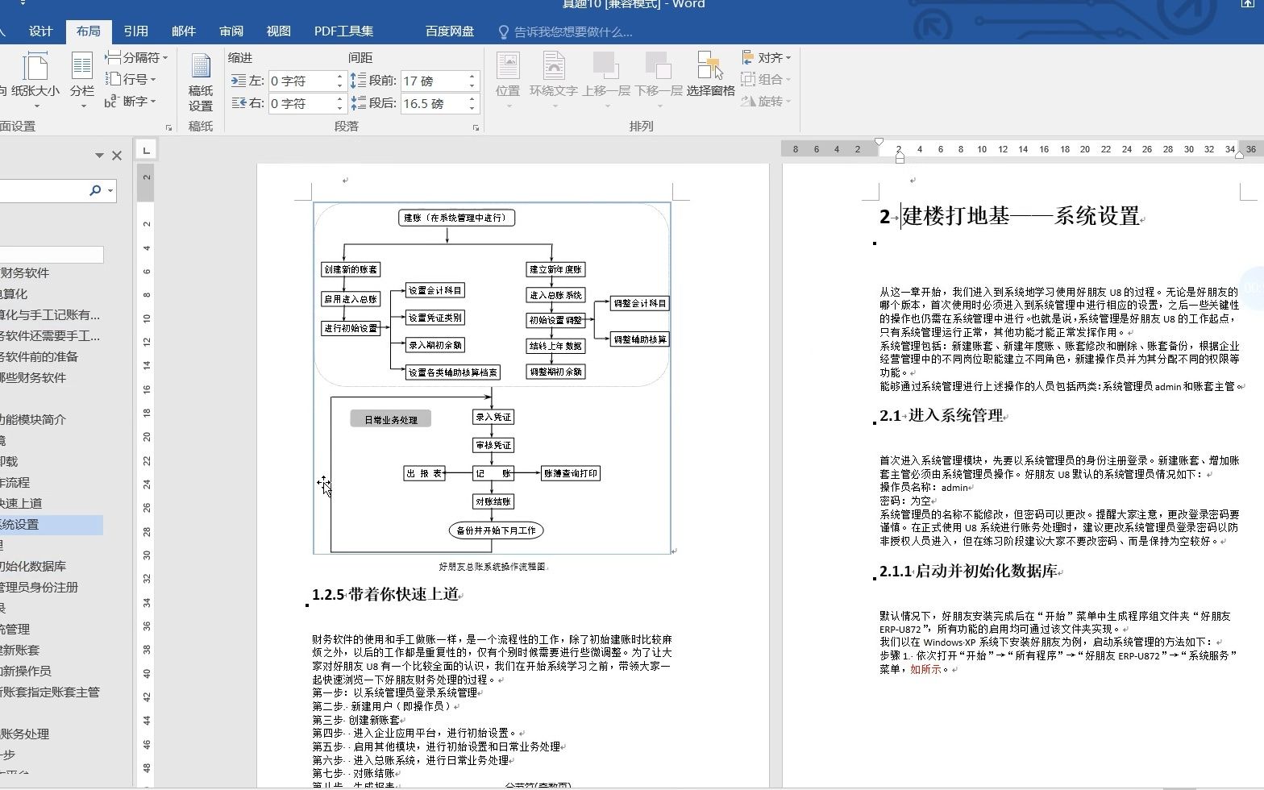Viewport: 1264px width, 790px height.
Task: Select heading 财务软件 in navigation pane
Action: pyautogui.click(x=24, y=273)
